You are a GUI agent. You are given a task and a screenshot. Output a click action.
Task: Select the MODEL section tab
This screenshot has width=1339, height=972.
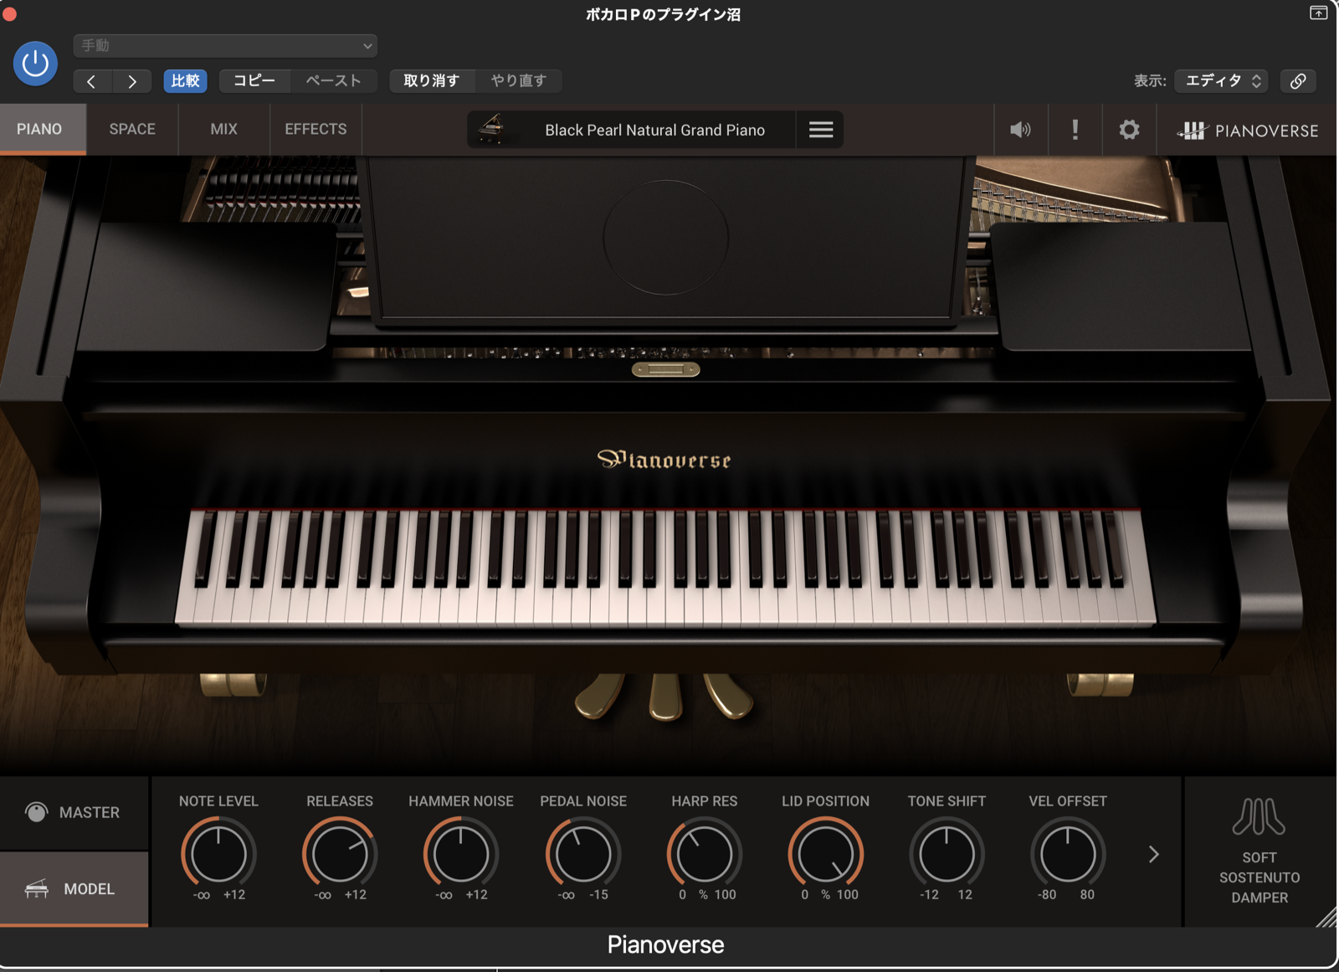click(74, 888)
